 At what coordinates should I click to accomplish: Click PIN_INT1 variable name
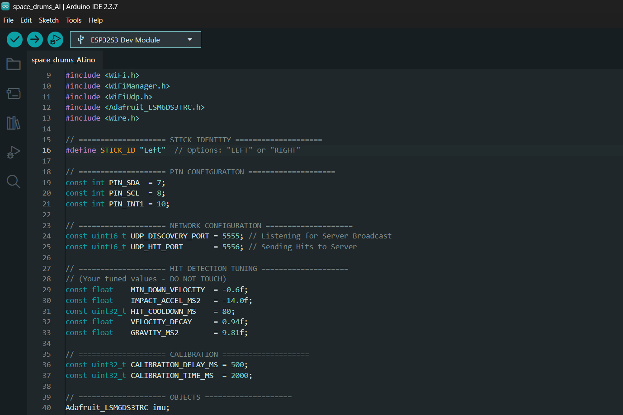(127, 204)
